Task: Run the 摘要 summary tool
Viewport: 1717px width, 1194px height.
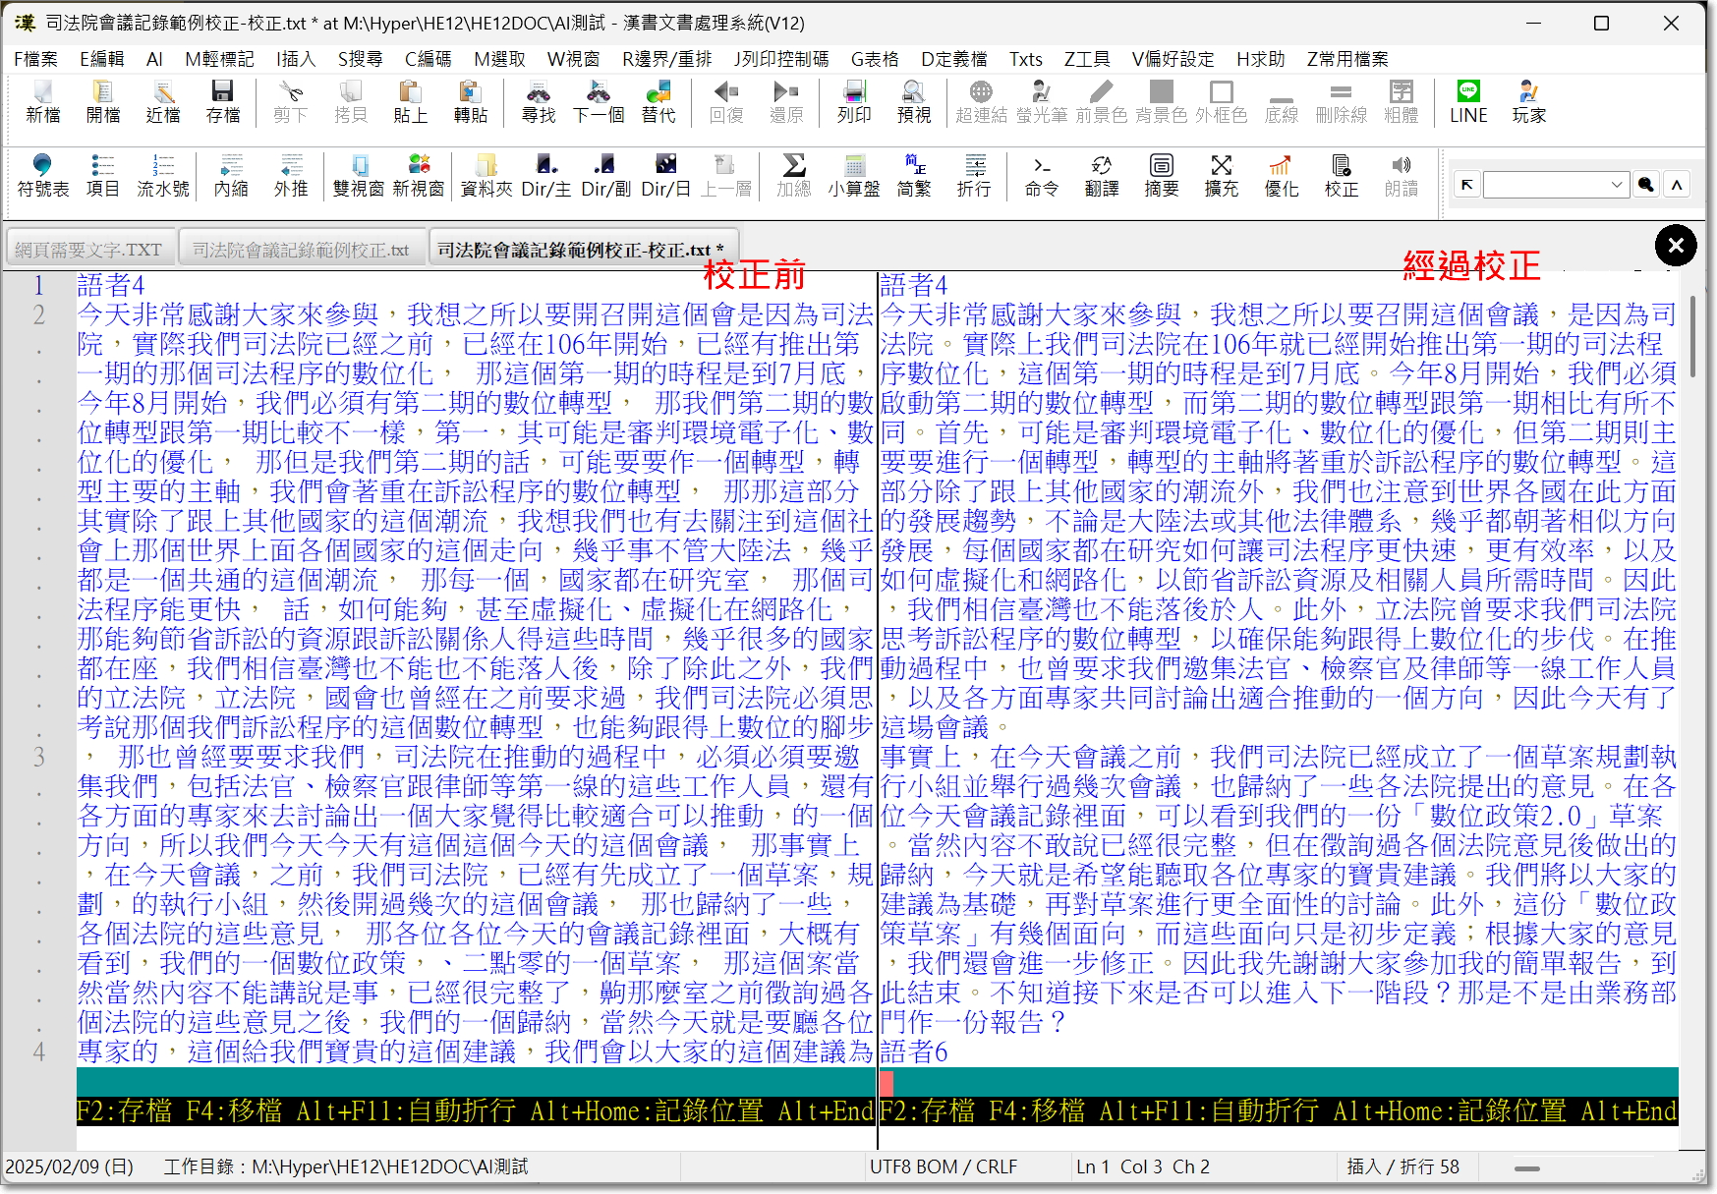Action: 1162,176
